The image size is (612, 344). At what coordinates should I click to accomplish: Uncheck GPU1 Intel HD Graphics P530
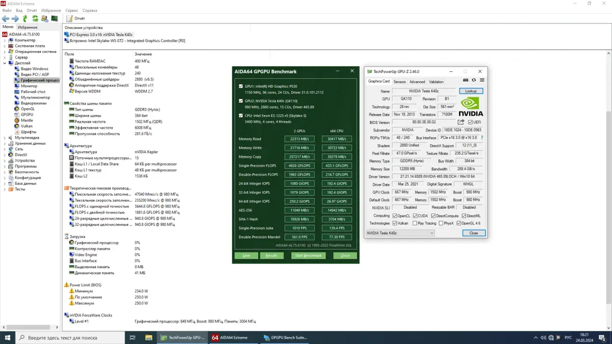(241, 87)
